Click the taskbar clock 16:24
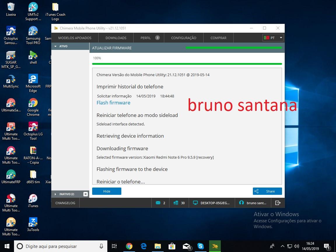 click(310, 246)
